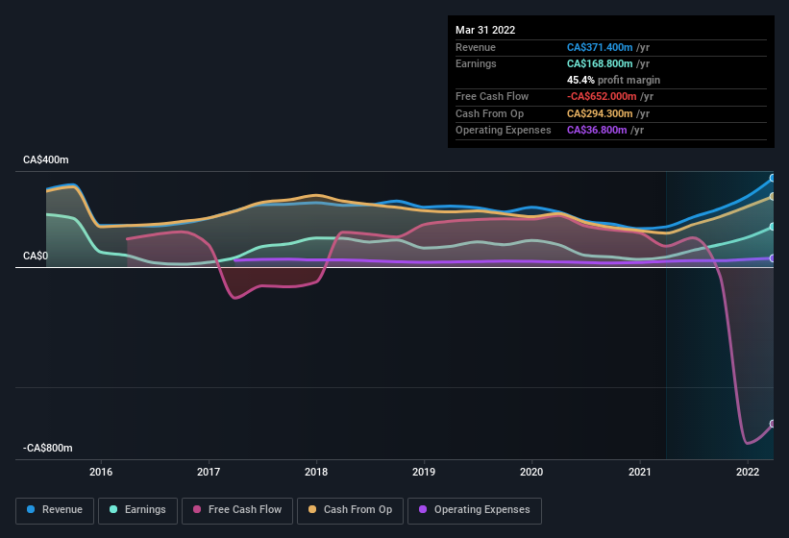789x538 pixels.
Task: Click the CA$0 y-axis label
Action: click(x=36, y=256)
